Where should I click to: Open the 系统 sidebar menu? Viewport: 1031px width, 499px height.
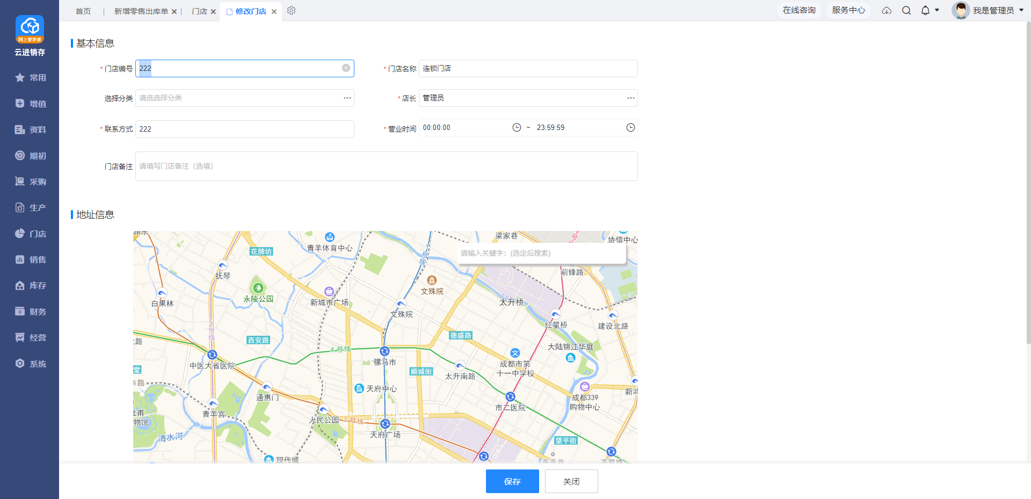[30, 364]
